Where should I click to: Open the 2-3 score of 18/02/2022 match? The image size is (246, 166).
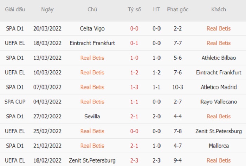[134, 160]
